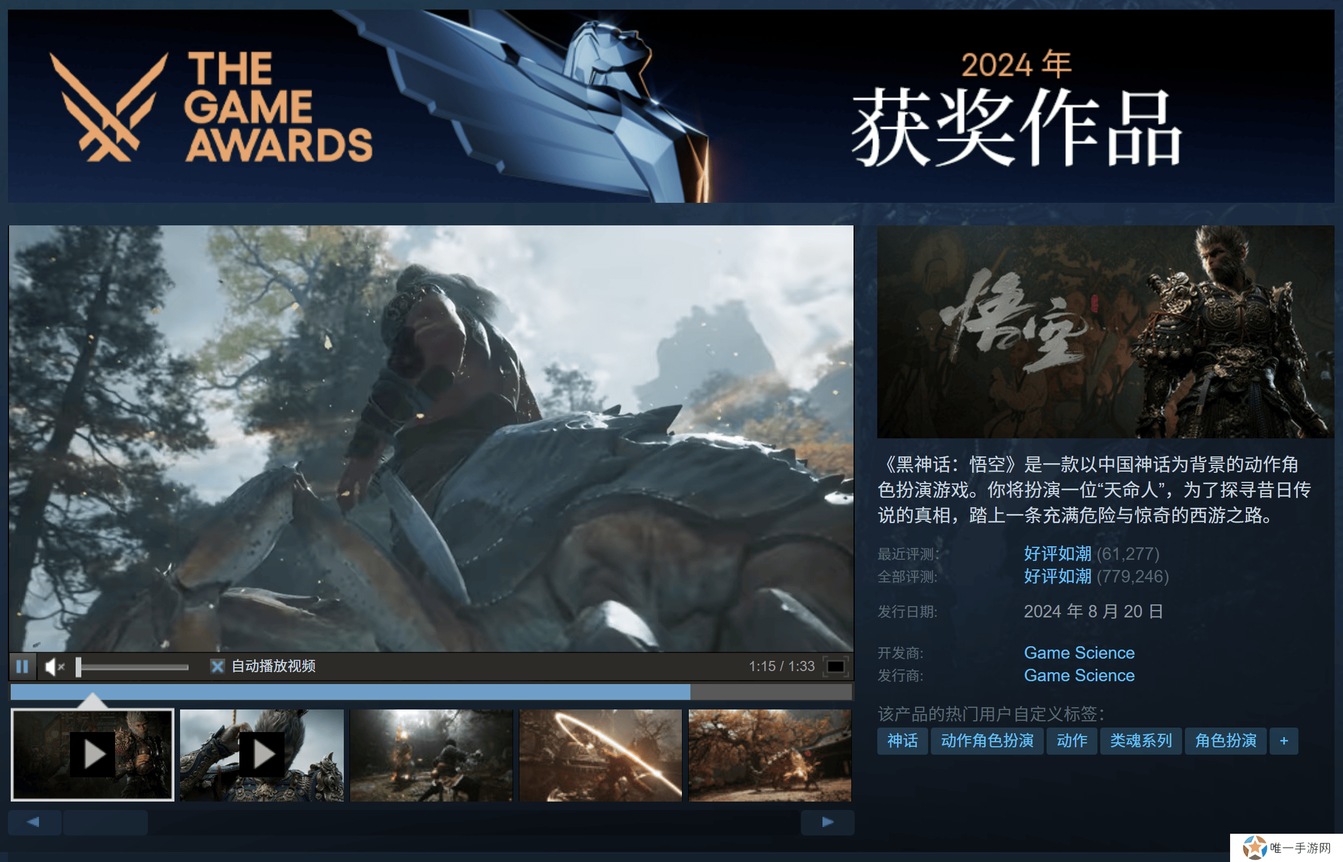1343x862 pixels.
Task: Click the video time 1:15 / 1:33
Action: click(x=782, y=667)
